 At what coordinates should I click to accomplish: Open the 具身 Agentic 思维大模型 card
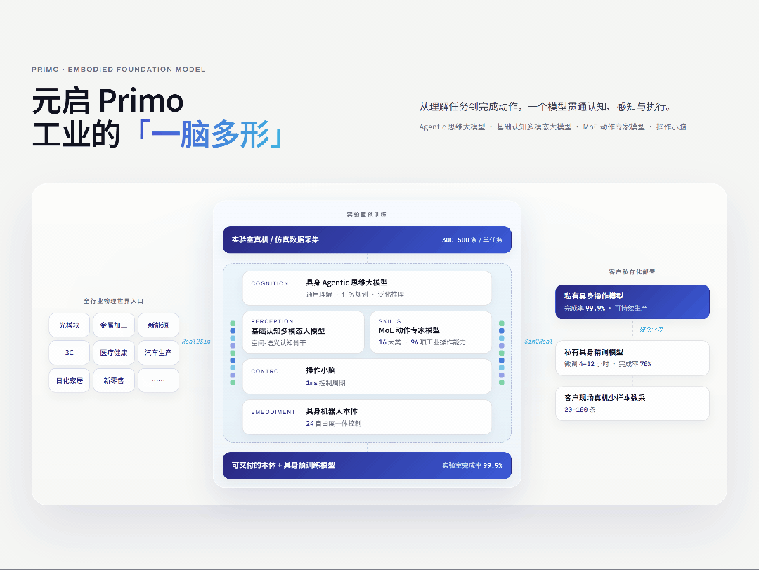[x=367, y=288]
